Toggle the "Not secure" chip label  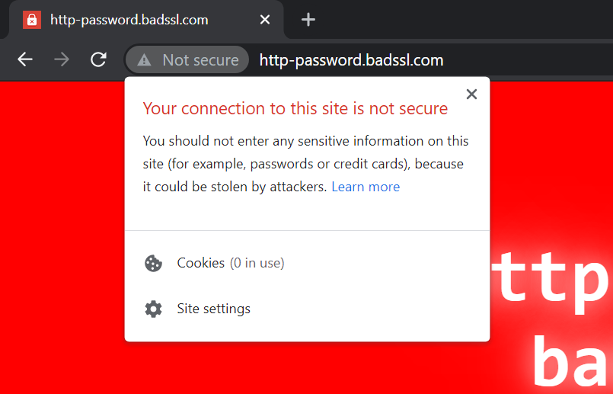[200, 60]
